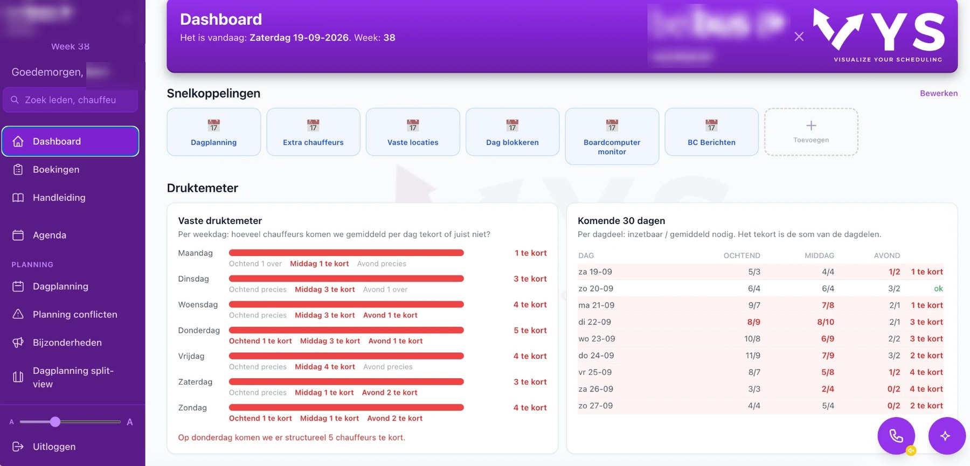Click the small A font size label

click(11, 422)
